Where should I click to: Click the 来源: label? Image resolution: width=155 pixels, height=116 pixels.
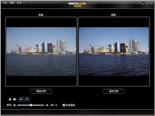tap(41, 15)
